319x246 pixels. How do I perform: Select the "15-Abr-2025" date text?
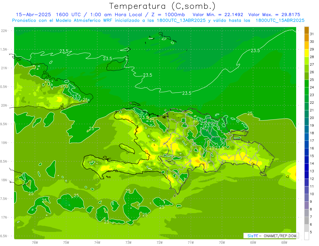[33, 15]
